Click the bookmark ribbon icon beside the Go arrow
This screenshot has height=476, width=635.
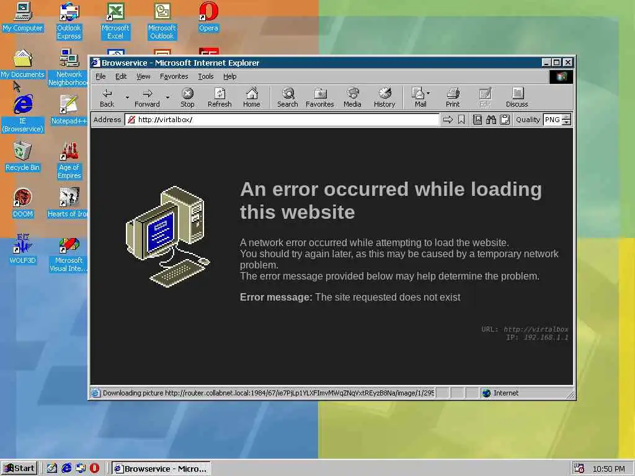point(461,120)
